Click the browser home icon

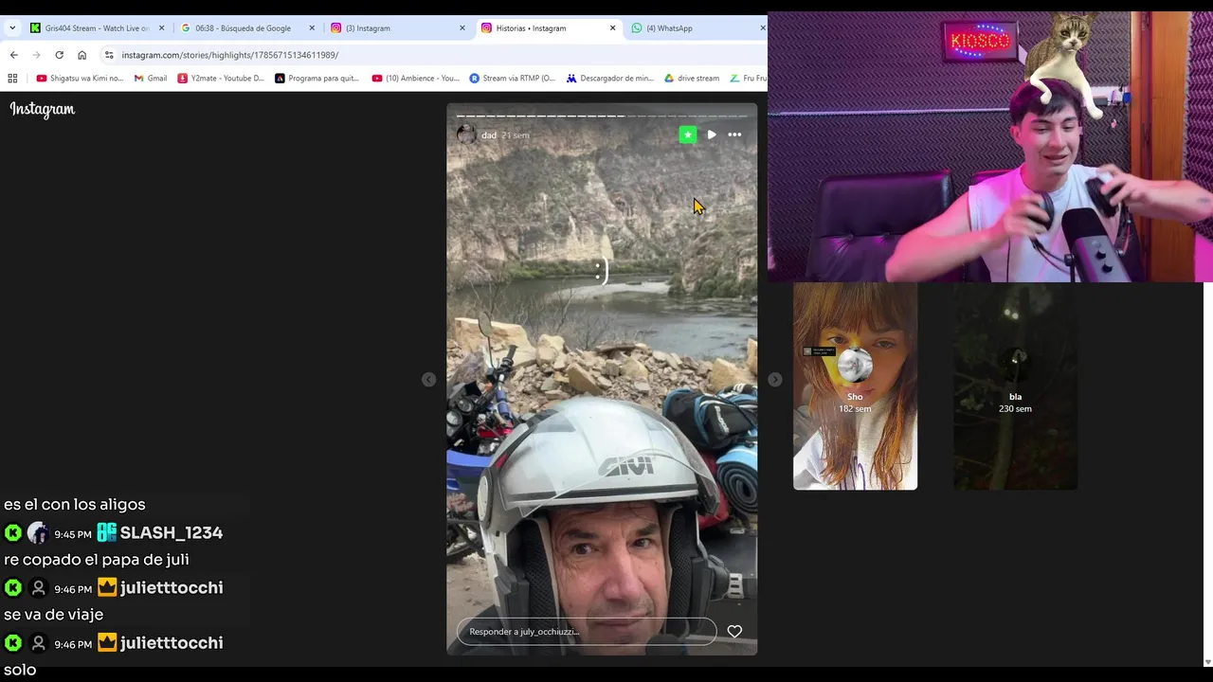81,55
